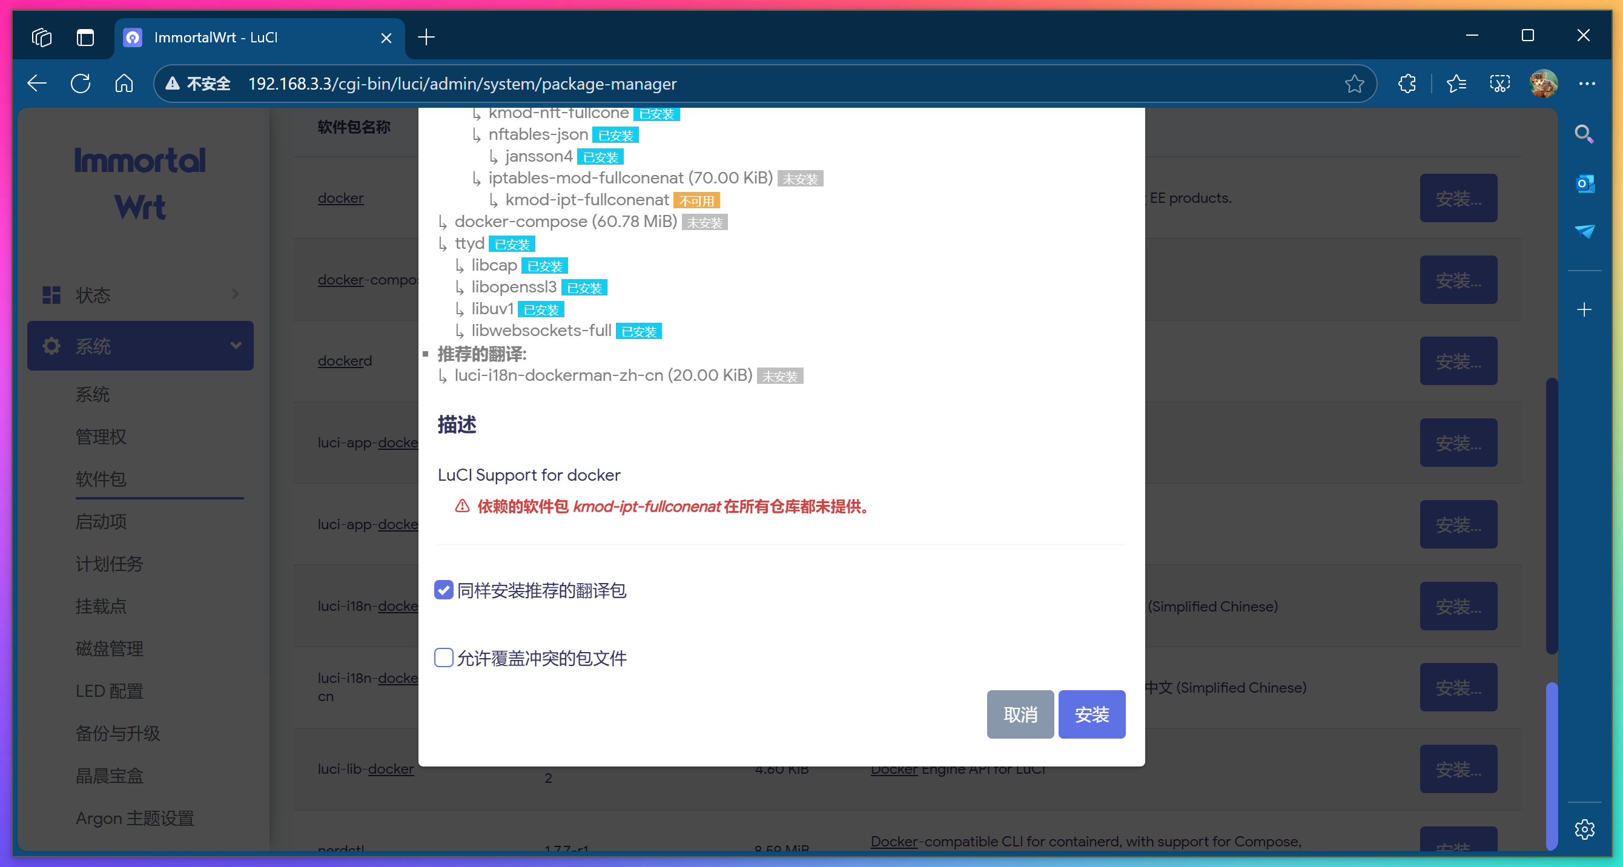Click the browser back navigation arrow
The image size is (1623, 867).
[x=36, y=83]
